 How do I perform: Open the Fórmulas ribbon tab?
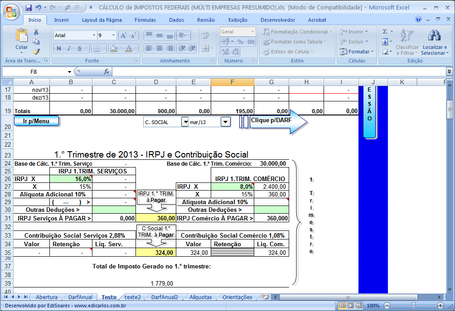(145, 20)
